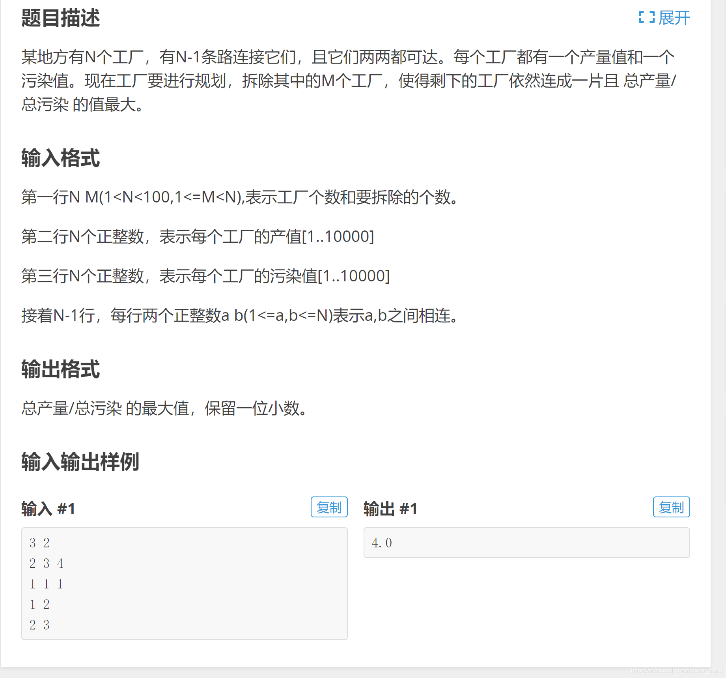Click sample input line '3 2'
726x678 pixels.
click(x=39, y=543)
